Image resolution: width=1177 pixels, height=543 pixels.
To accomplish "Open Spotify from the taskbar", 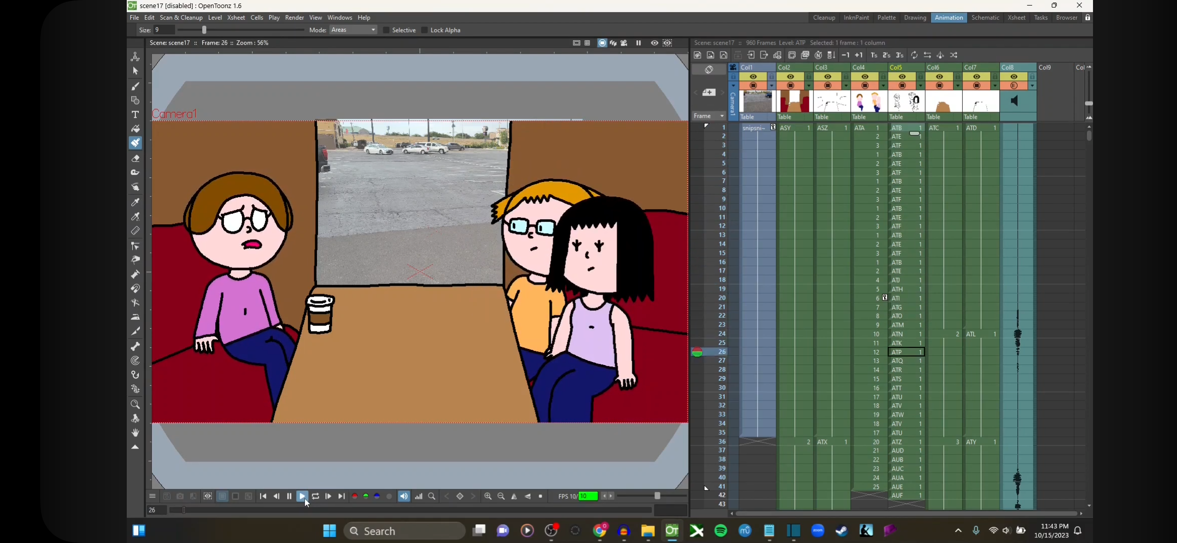I will click(x=720, y=530).
